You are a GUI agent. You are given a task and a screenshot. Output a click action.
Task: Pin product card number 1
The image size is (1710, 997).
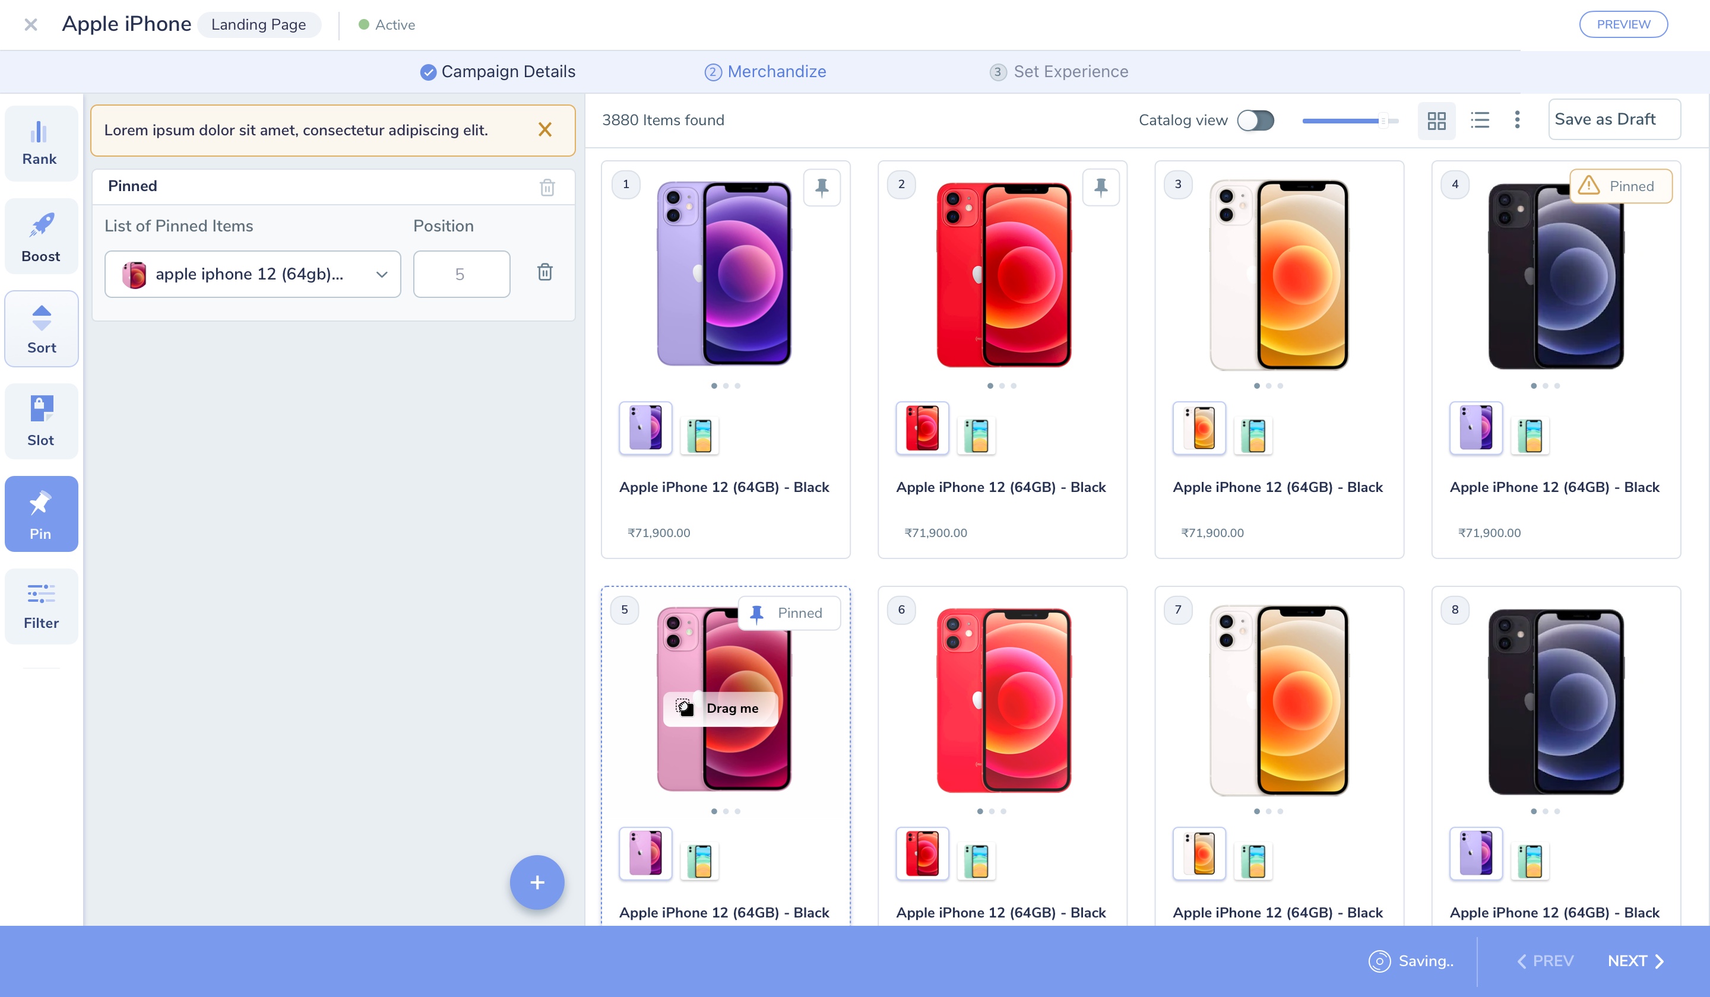(x=822, y=187)
